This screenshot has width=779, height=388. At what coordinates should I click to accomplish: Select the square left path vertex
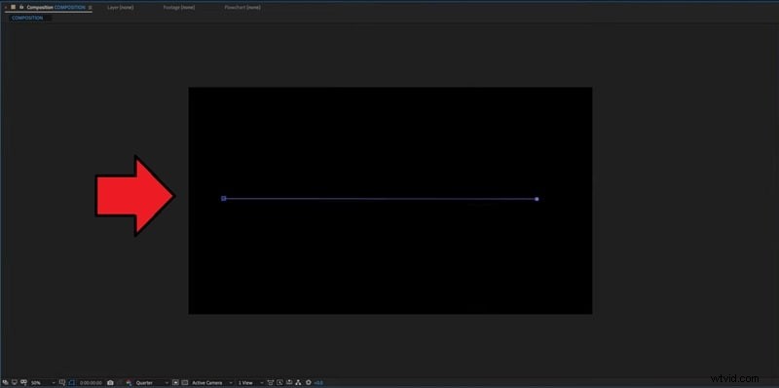point(224,199)
